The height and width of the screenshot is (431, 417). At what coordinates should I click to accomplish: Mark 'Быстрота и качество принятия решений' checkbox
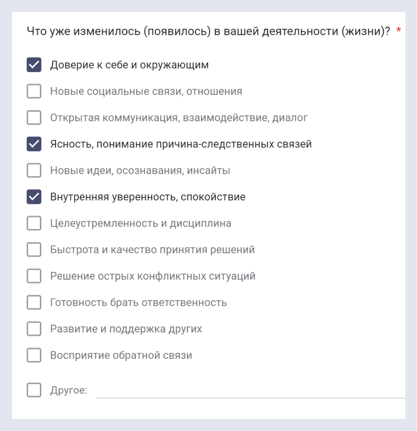coord(34,250)
